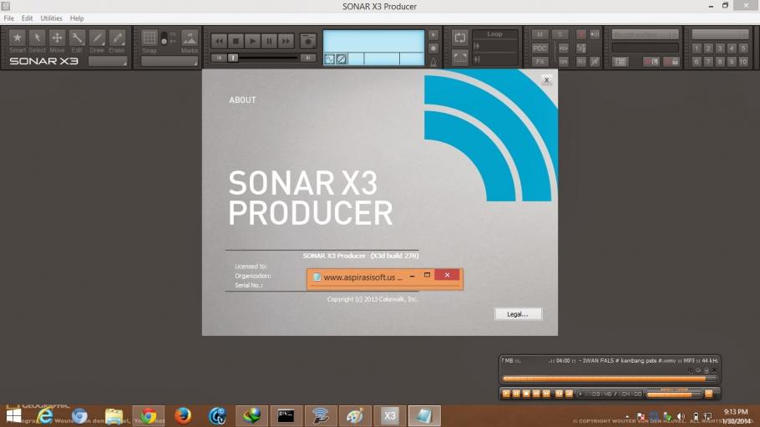The height and width of the screenshot is (427, 760).
Task: Close the orange aspirasisoft window
Action: tap(447, 275)
